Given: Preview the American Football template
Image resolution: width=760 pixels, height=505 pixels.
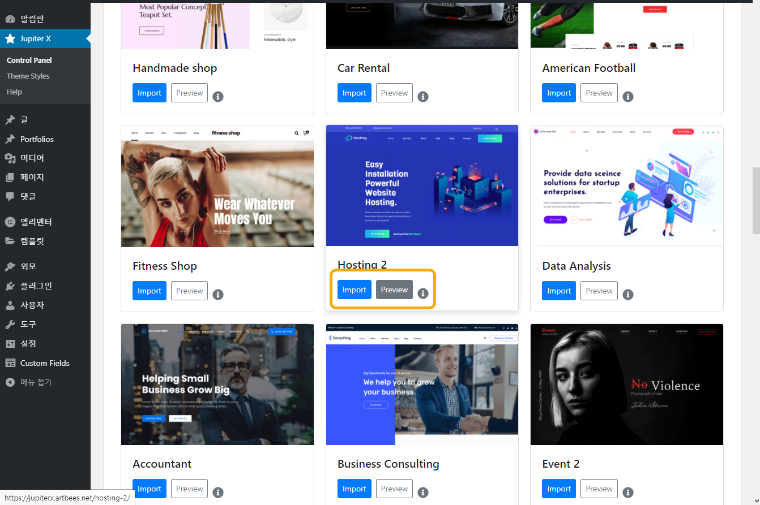Looking at the screenshot, I should tap(599, 93).
